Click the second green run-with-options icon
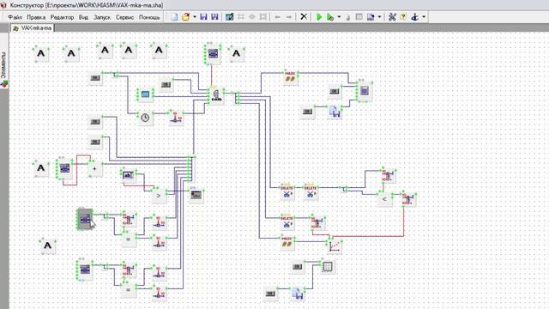Image resolution: width=549 pixels, height=309 pixels. [x=329, y=17]
